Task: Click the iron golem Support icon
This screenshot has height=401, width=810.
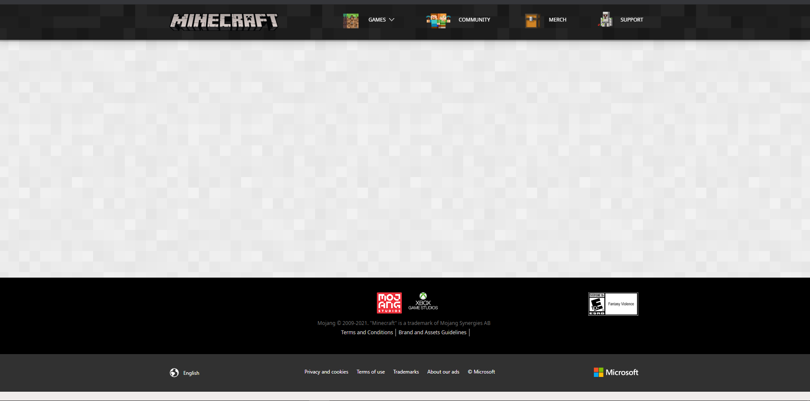Action: click(x=606, y=19)
